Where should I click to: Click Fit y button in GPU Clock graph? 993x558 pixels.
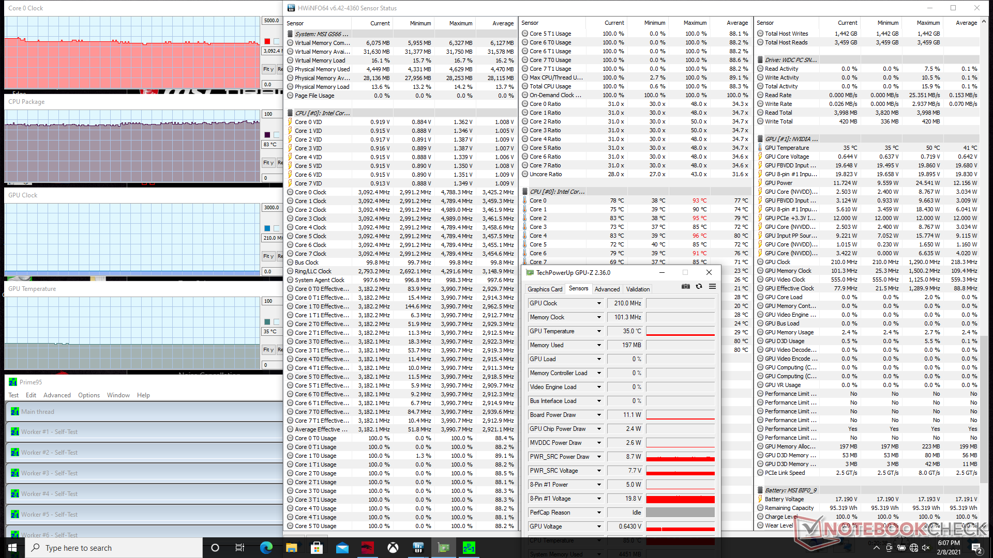tap(268, 256)
